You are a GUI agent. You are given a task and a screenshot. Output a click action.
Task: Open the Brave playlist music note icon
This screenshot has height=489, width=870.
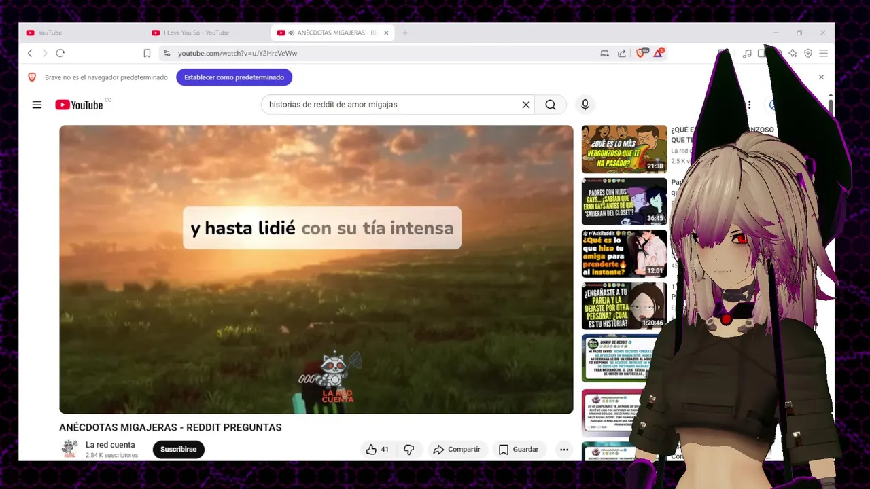click(747, 53)
